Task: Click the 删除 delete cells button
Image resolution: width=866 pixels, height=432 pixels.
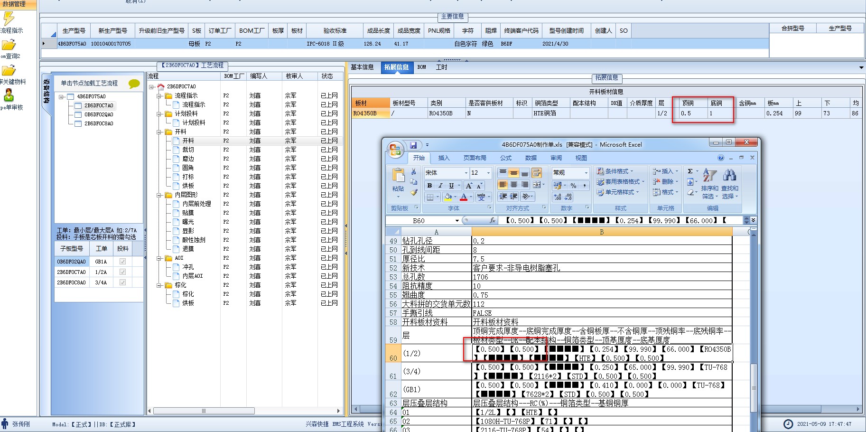Action: point(665,182)
